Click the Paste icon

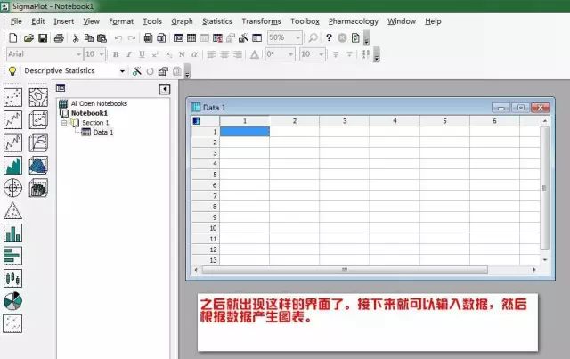tap(102, 37)
